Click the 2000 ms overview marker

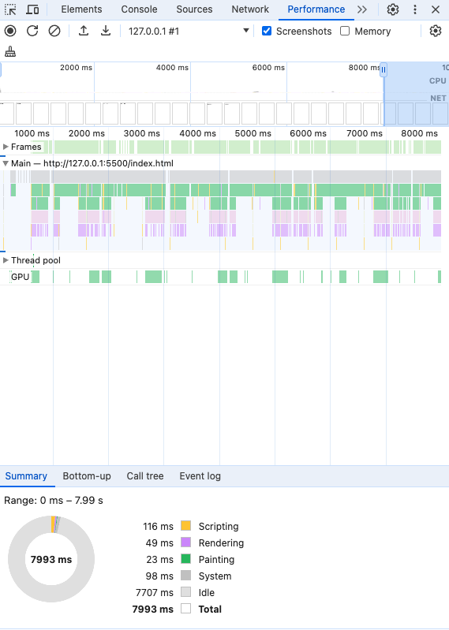76,68
